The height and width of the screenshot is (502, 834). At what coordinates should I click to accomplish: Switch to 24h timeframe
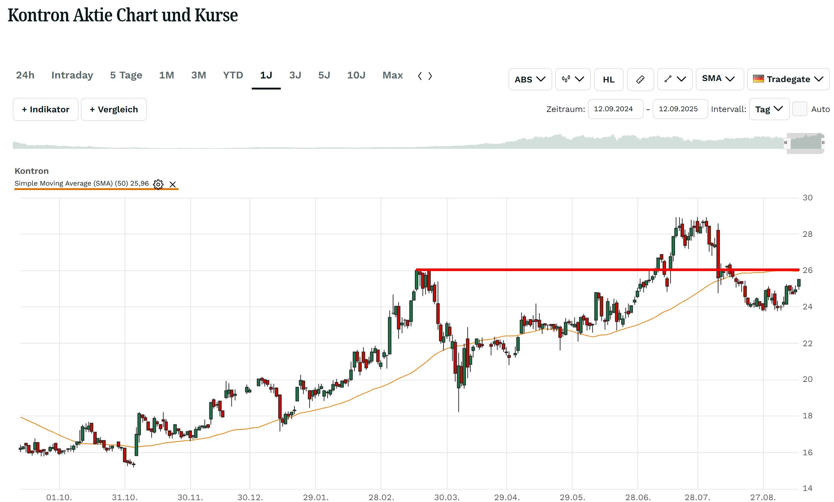click(25, 75)
